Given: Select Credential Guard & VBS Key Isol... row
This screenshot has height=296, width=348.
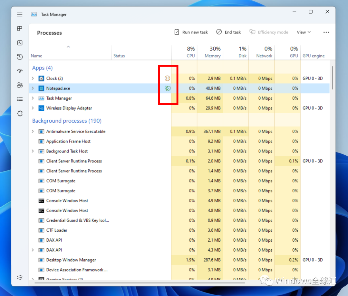Looking at the screenshot, I should point(179,220).
